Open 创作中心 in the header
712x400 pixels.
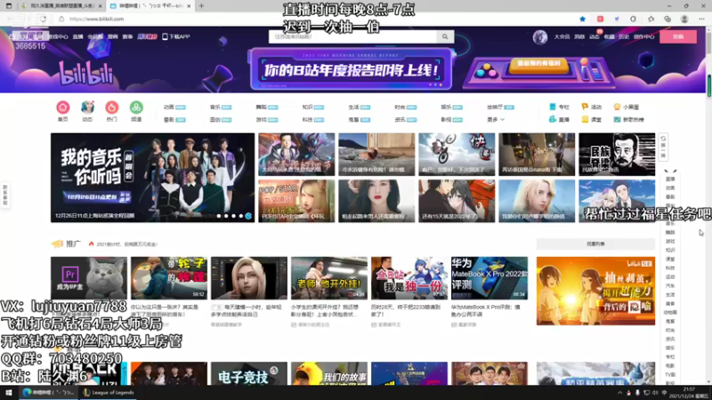coord(643,36)
